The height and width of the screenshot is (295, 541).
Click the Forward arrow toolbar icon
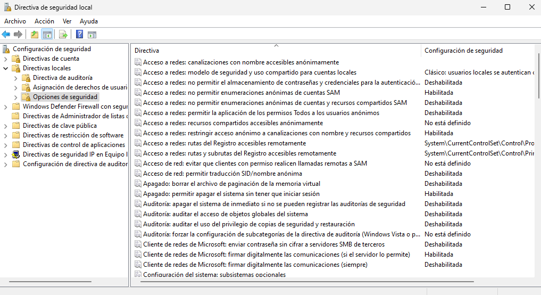point(18,35)
